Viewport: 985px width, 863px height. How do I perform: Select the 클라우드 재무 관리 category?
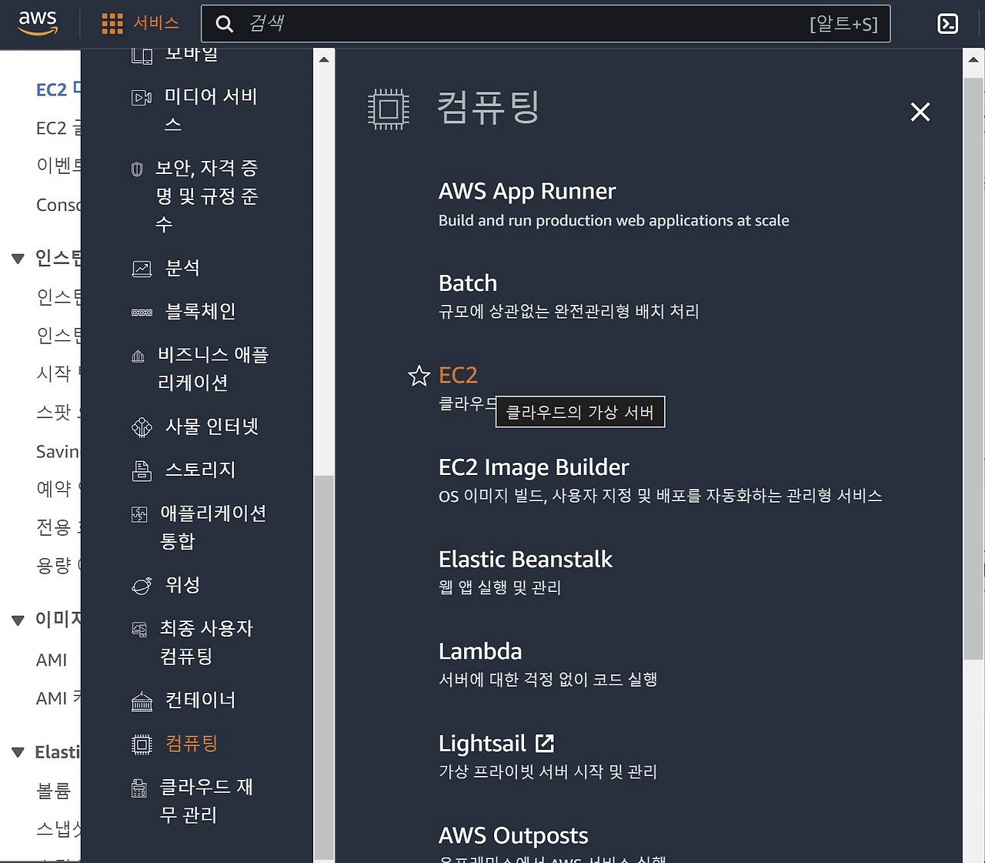pyautogui.click(x=206, y=801)
